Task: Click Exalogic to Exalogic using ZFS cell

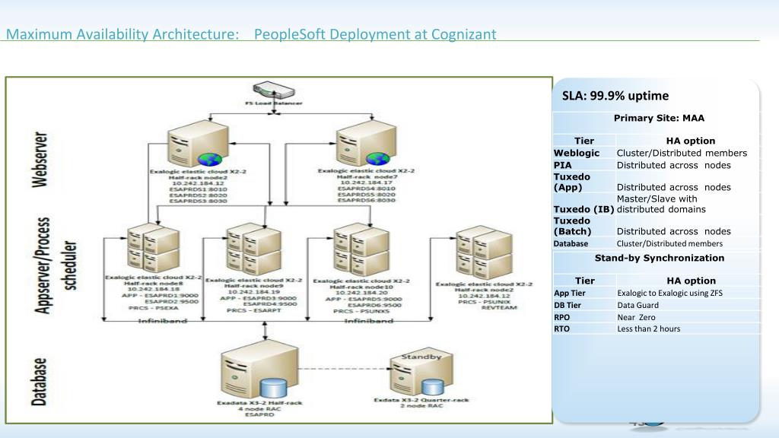Action: (669, 293)
